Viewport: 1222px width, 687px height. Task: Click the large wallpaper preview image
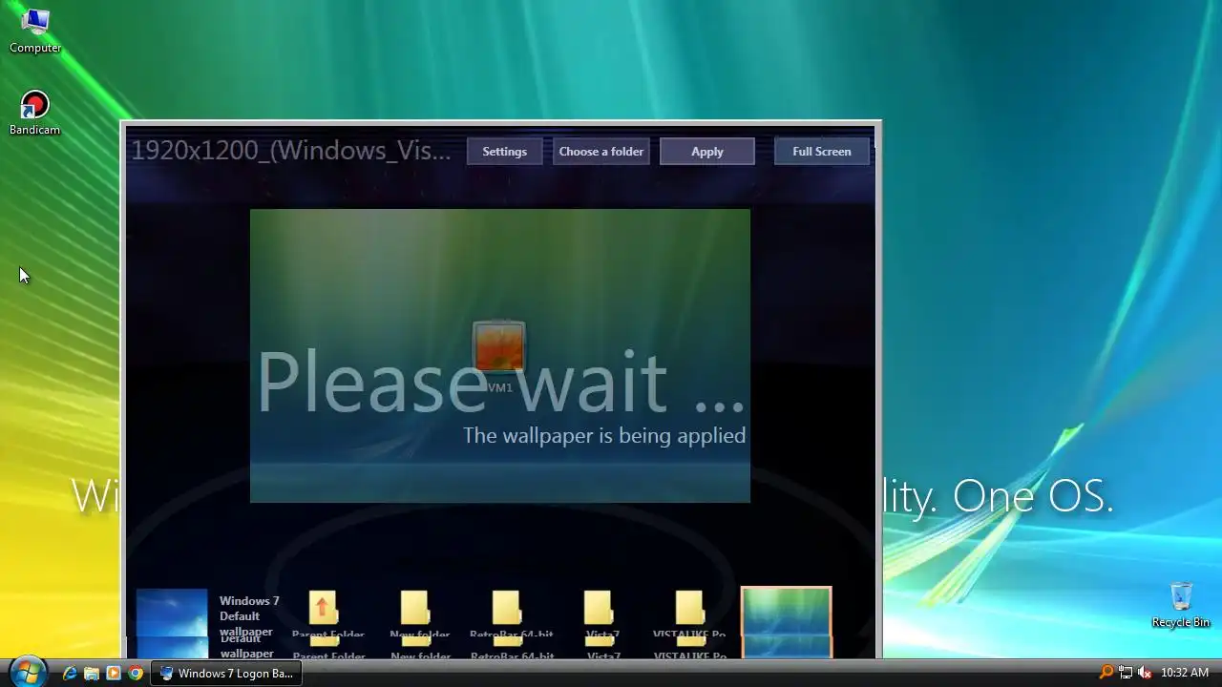click(500, 356)
